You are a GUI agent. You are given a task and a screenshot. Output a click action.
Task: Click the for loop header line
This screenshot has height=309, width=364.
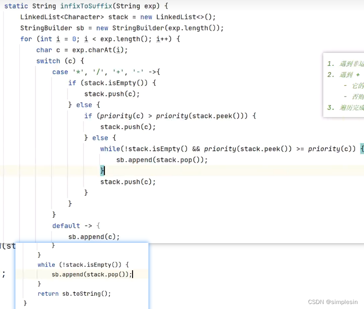coord(100,39)
